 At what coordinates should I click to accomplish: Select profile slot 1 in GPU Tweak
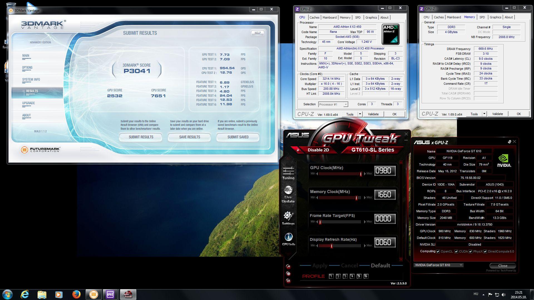click(331, 276)
